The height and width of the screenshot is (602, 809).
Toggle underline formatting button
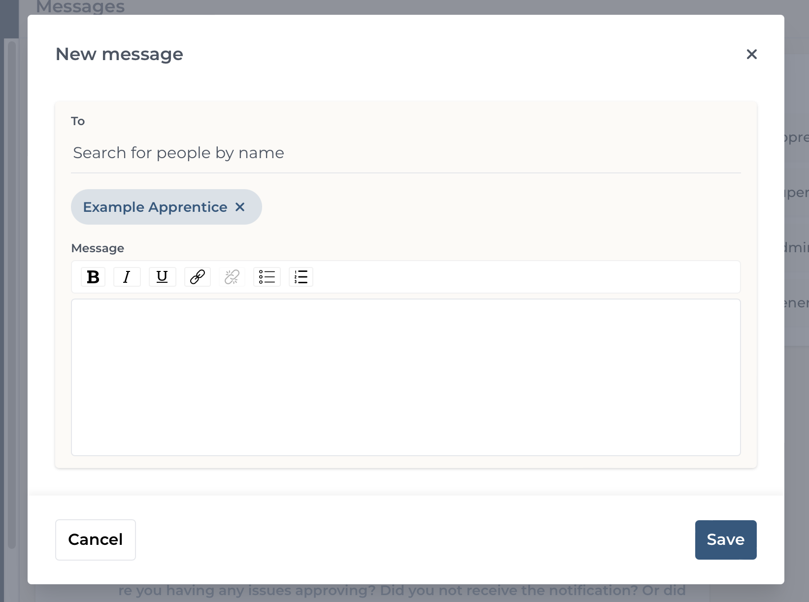click(x=162, y=277)
